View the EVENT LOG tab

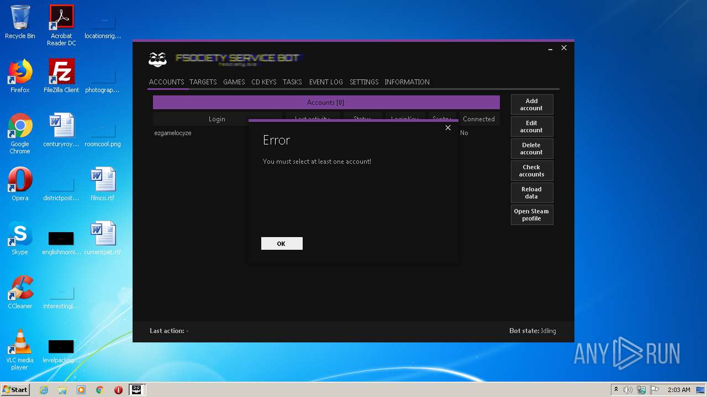click(326, 82)
